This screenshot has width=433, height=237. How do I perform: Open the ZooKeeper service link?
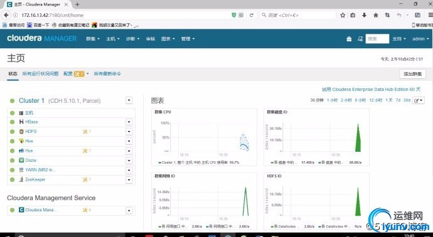coord(35,179)
